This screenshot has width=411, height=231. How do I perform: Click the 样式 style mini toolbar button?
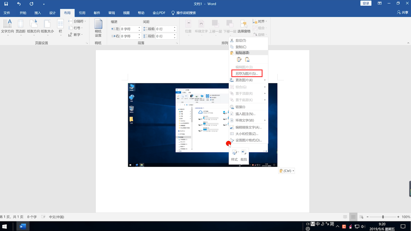235,156
